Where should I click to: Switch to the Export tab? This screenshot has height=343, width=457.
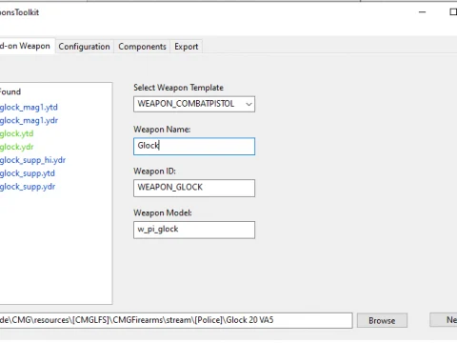[x=187, y=47]
